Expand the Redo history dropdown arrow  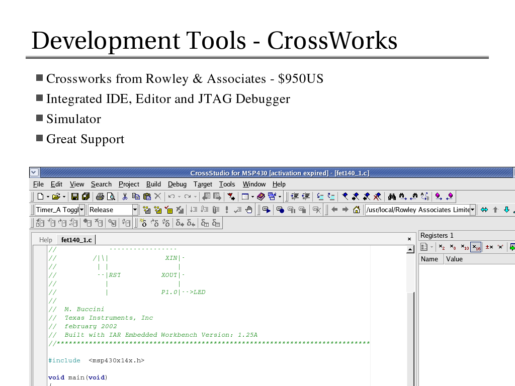click(195, 197)
